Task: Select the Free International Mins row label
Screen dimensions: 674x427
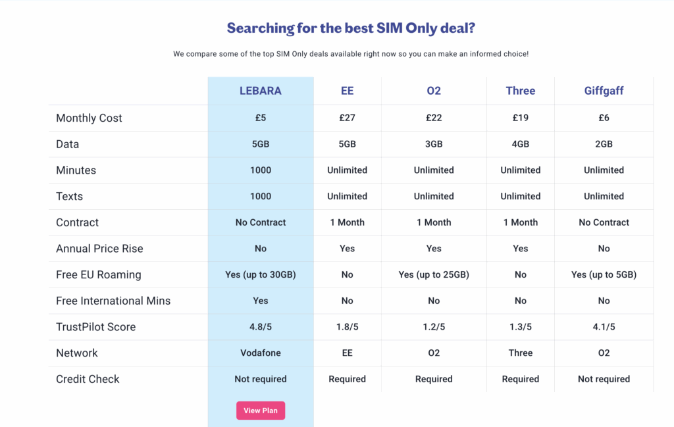Action: tap(113, 301)
